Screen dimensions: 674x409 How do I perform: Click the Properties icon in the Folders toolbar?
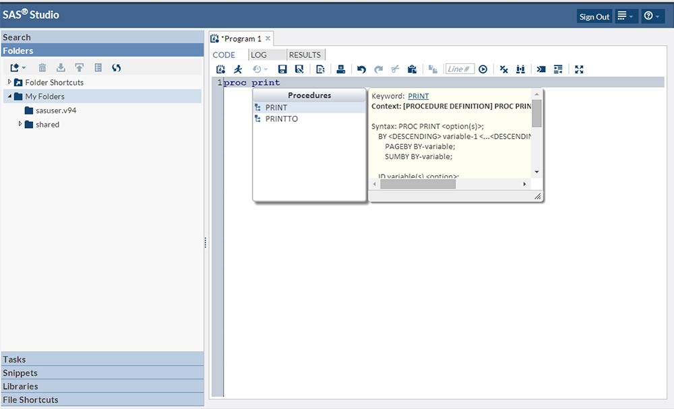pos(98,67)
